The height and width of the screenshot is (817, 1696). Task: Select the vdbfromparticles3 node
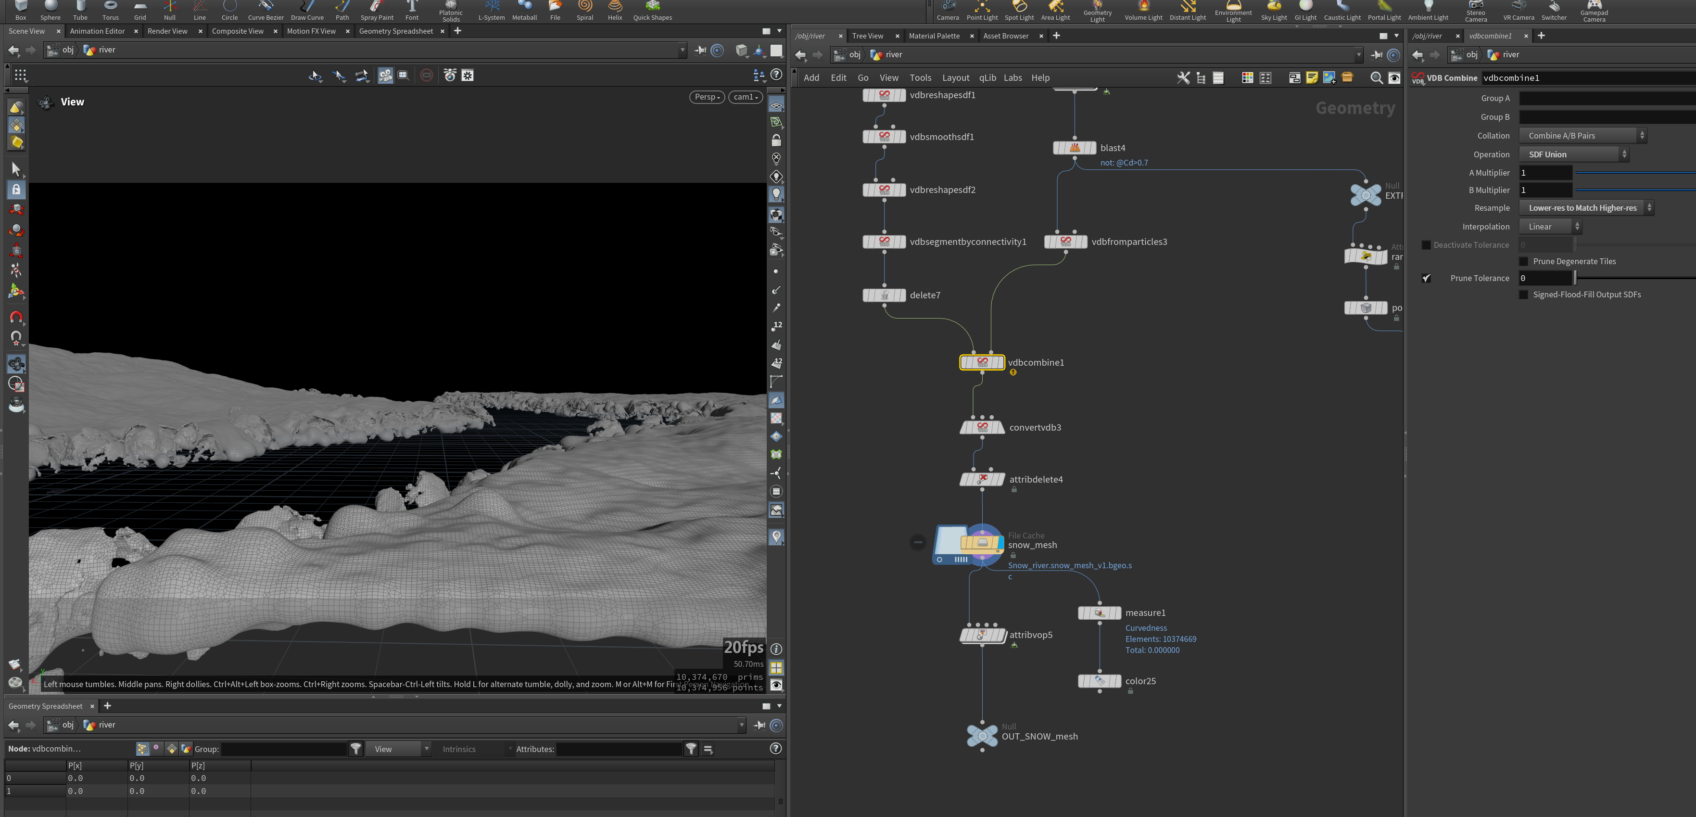point(1065,242)
